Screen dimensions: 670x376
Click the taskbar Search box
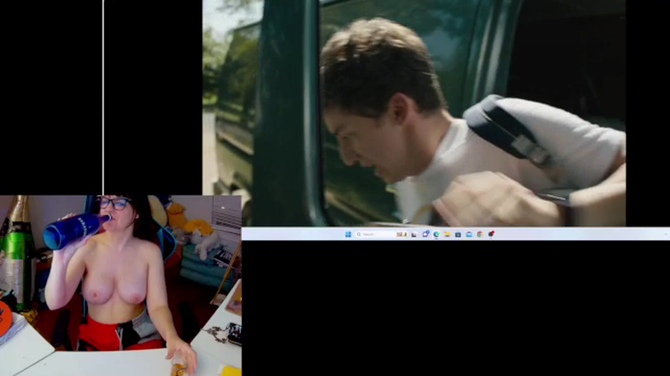[381, 234]
